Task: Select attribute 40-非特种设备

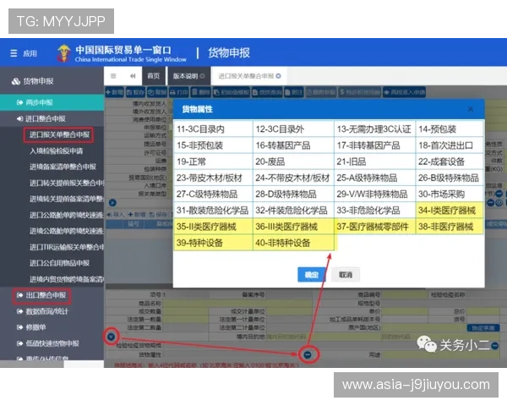Action: coord(293,243)
